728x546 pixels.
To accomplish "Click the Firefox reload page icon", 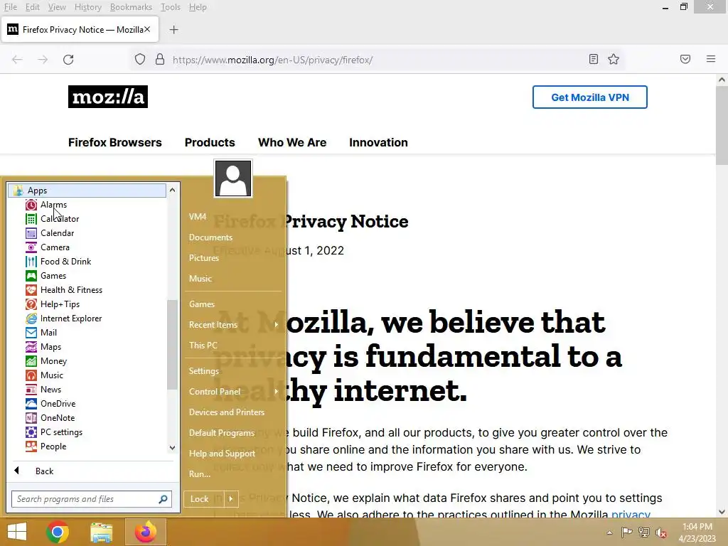I will tap(68, 60).
